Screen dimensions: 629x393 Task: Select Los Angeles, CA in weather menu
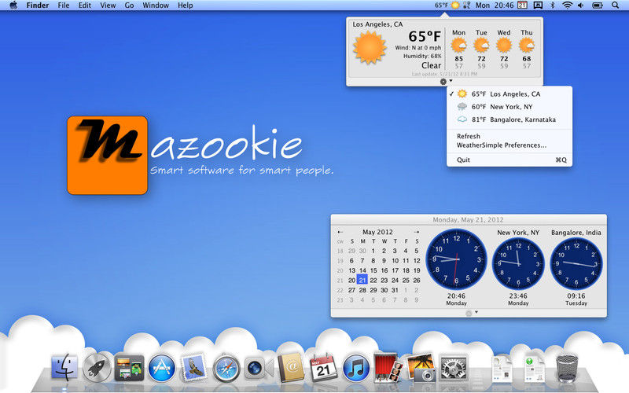point(509,94)
